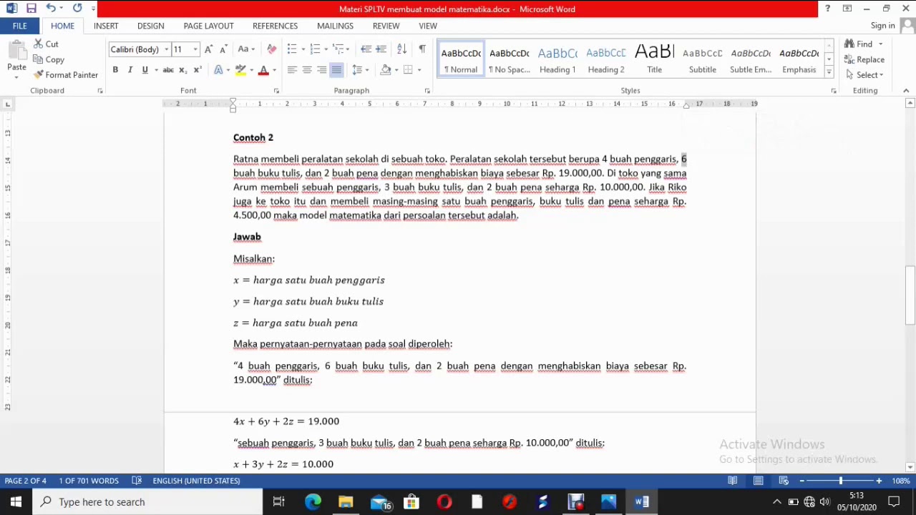This screenshot has height=515, width=916.
Task: Switch to the REFERENCES tab
Action: pos(275,26)
